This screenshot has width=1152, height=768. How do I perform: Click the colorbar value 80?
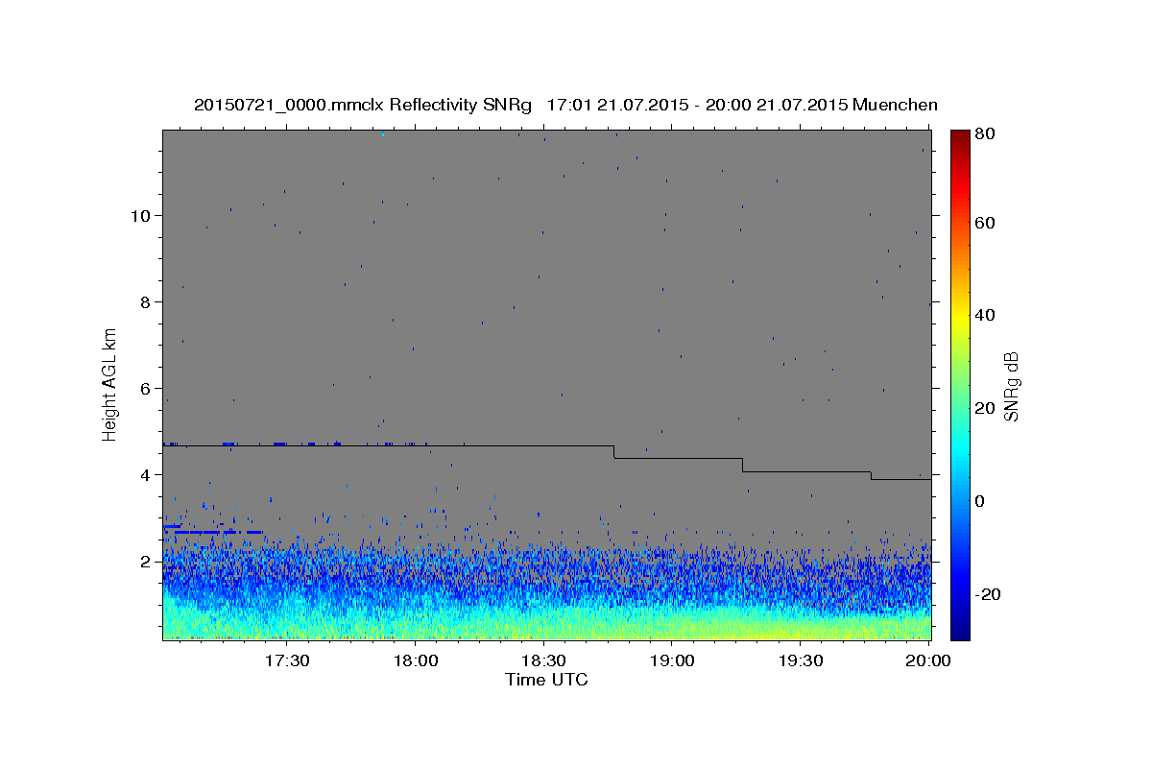tap(985, 134)
